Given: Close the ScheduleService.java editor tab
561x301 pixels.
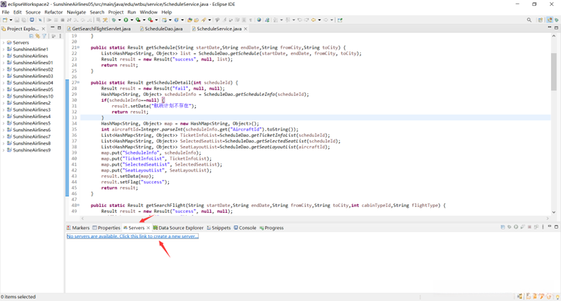Looking at the screenshot, I should coord(245,29).
